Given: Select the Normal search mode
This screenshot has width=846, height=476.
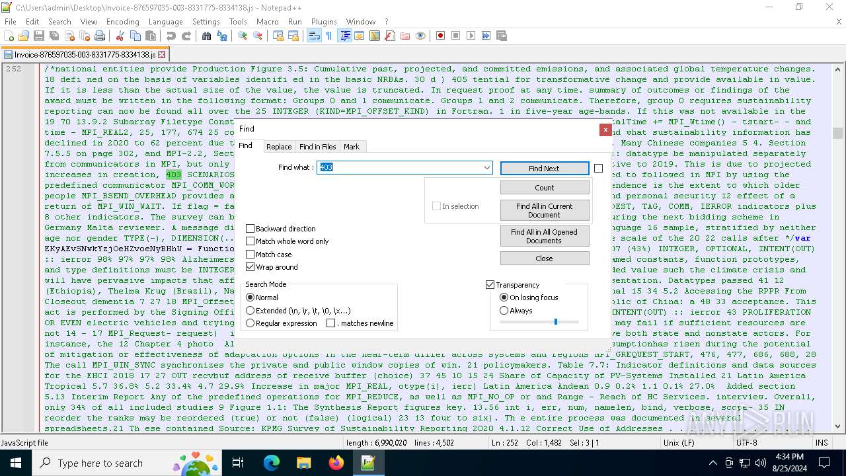Looking at the screenshot, I should pyautogui.click(x=250, y=297).
